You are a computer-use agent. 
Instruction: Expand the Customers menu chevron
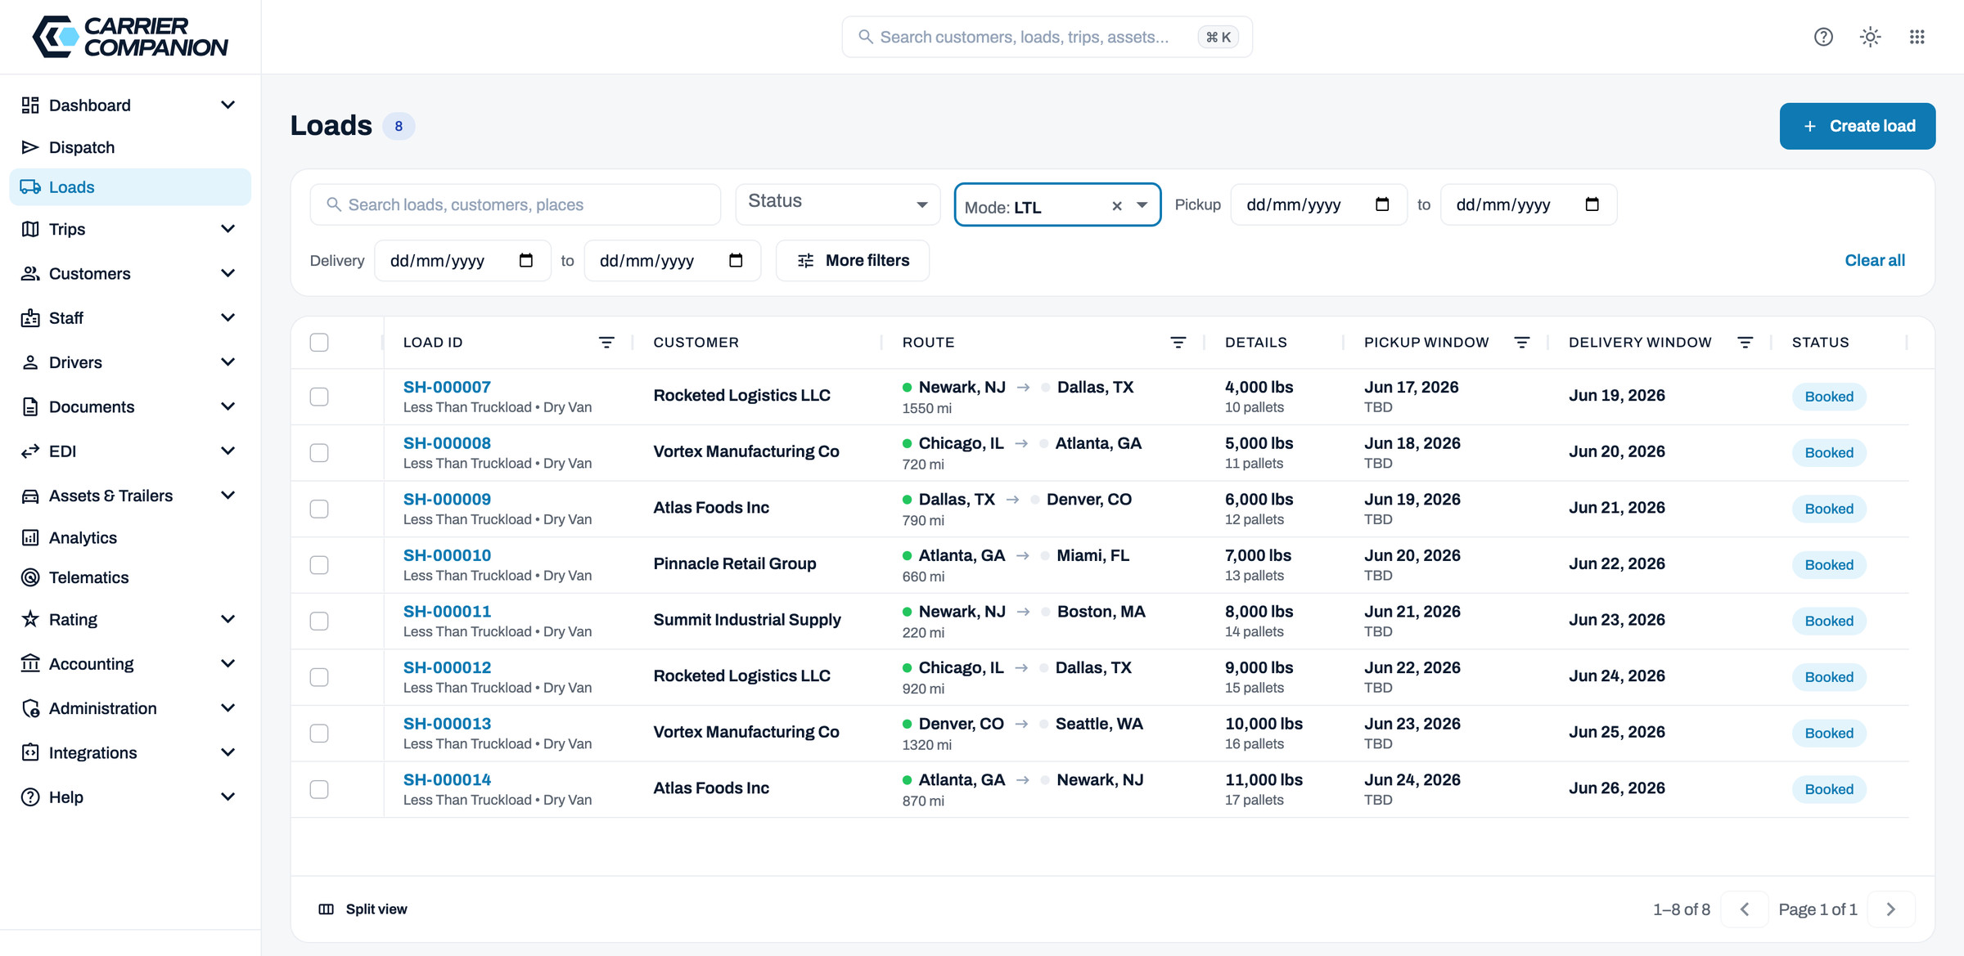[x=228, y=273]
